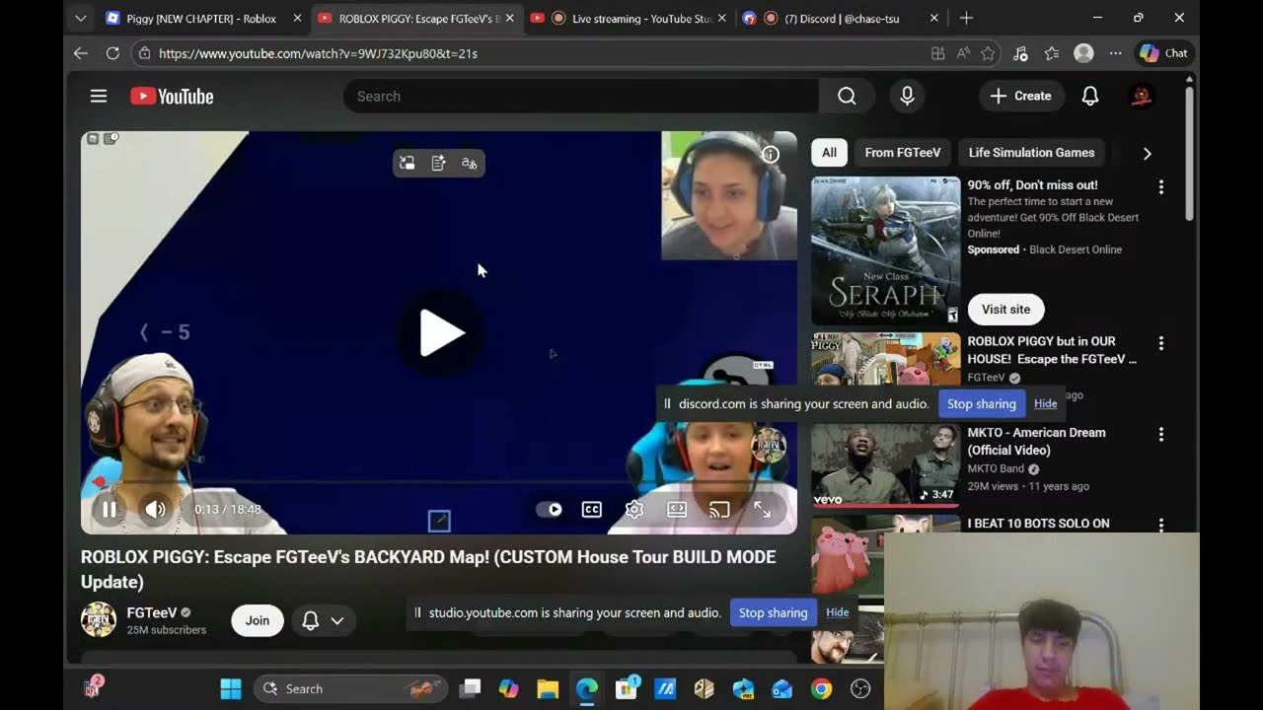Toggle closed captions in the player
Screen dimensions: 1263x710
coord(591,509)
